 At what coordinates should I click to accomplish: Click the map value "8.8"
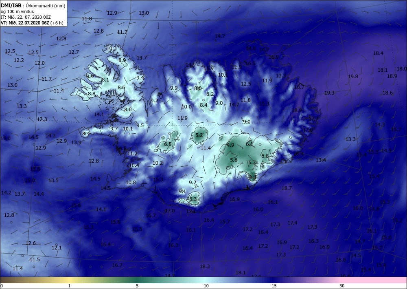coord(92,94)
